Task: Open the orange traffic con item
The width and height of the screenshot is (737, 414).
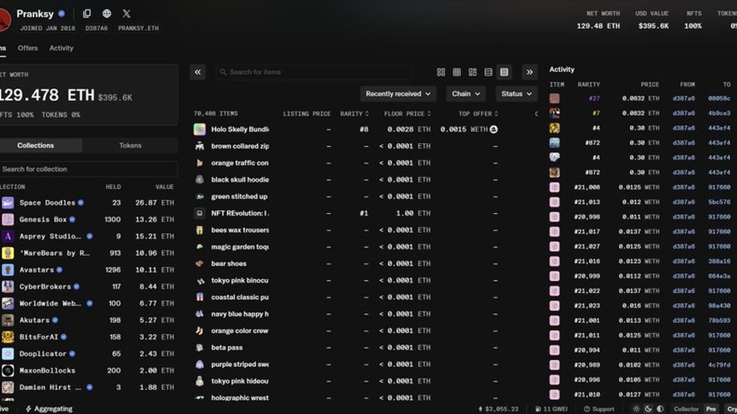Action: [x=240, y=163]
